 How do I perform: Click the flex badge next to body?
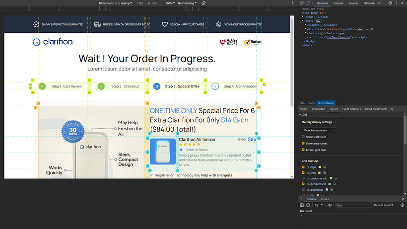318,21
